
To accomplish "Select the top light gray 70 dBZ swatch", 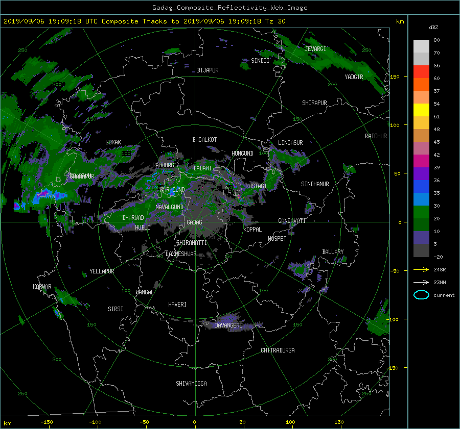I will 421,46.
